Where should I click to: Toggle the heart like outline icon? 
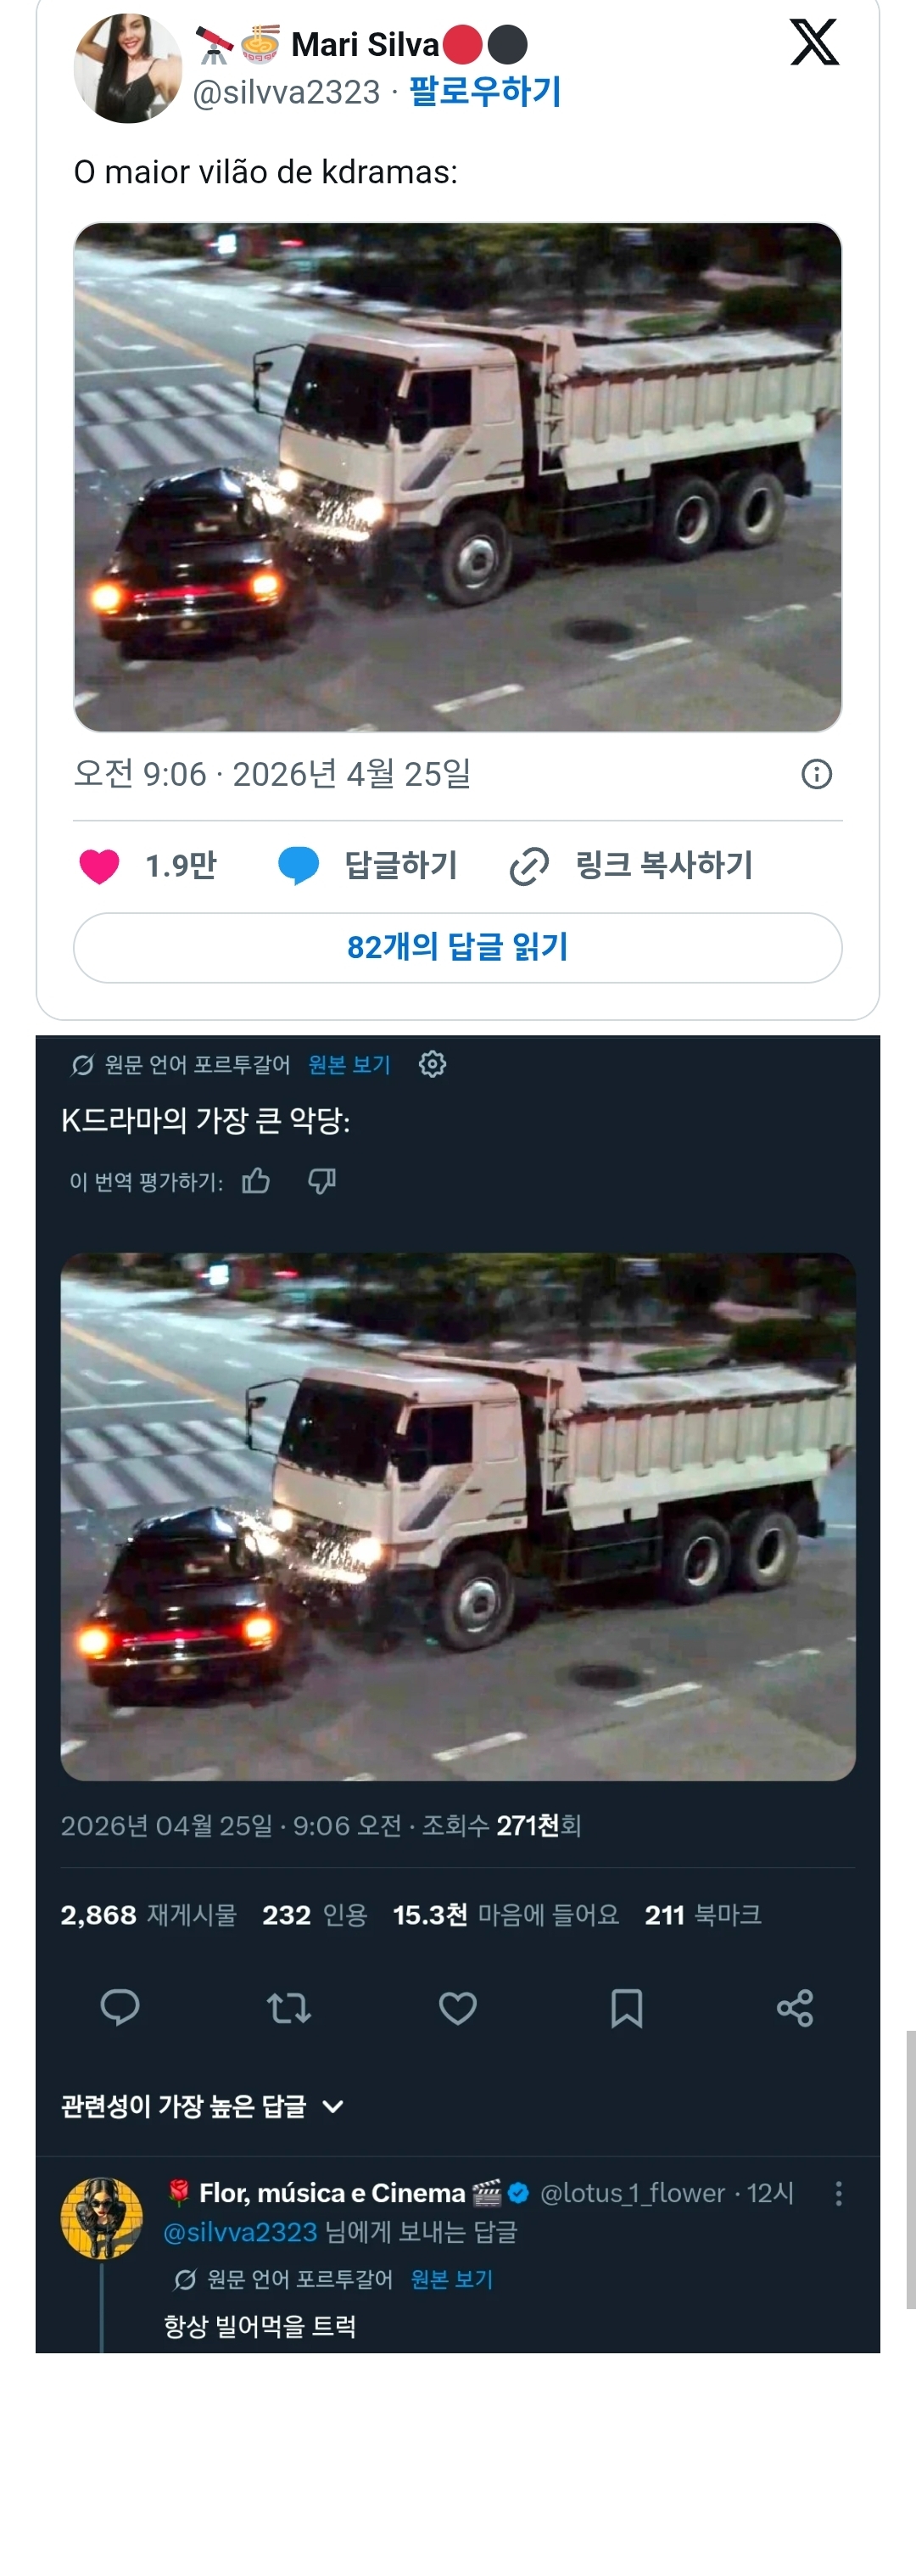pos(458,2007)
